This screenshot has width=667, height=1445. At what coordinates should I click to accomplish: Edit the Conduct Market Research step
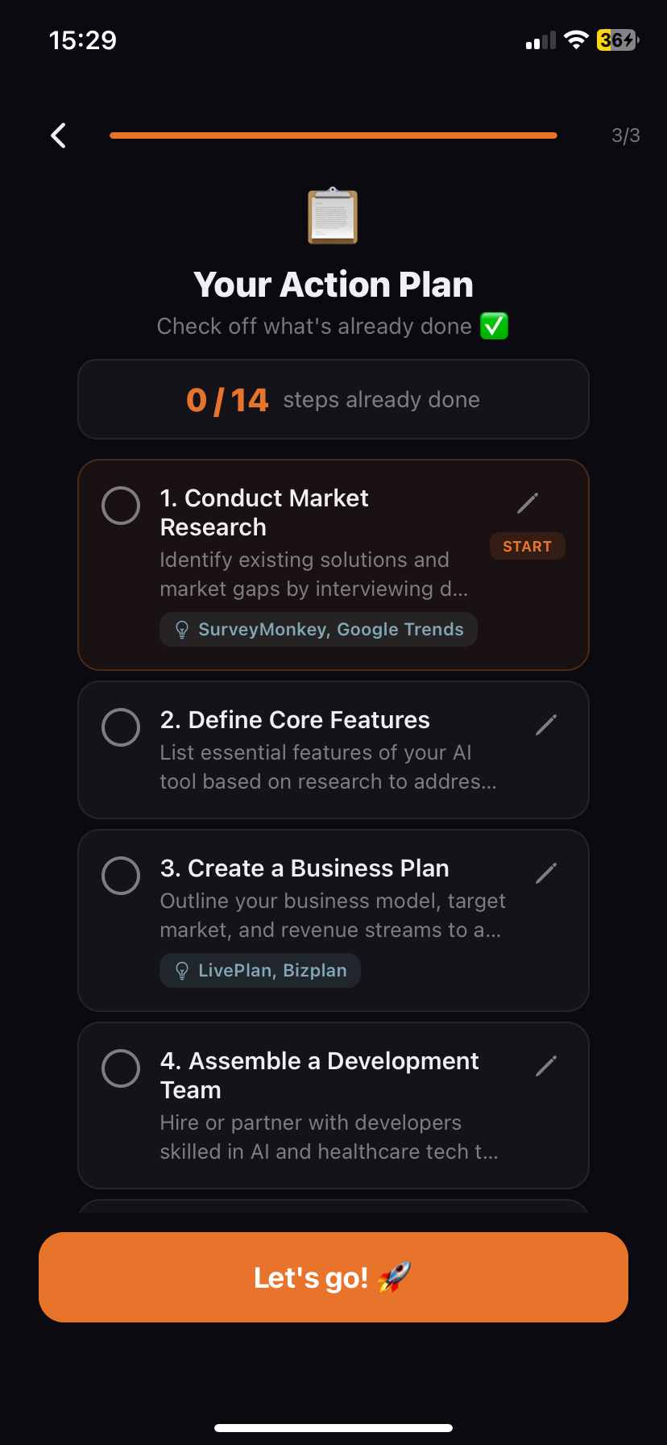pyautogui.click(x=528, y=503)
